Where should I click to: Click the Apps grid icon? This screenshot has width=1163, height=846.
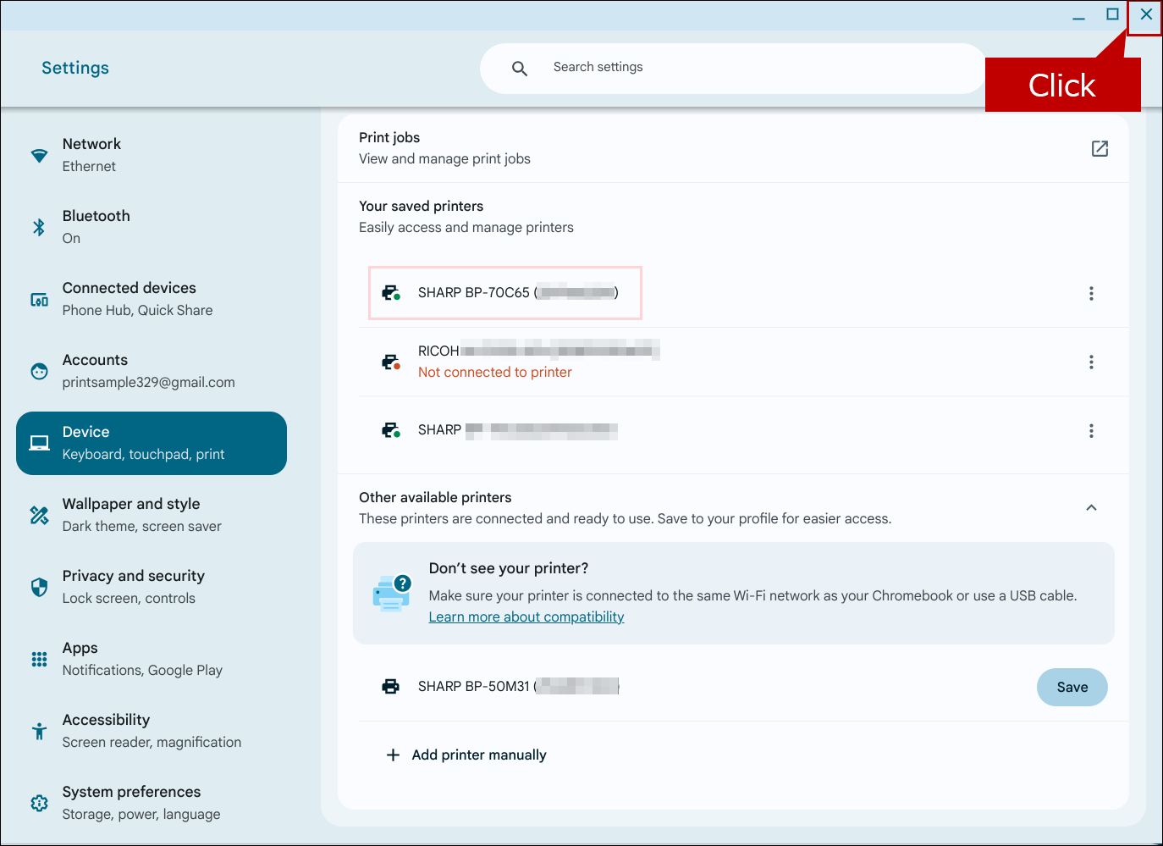[39, 659]
